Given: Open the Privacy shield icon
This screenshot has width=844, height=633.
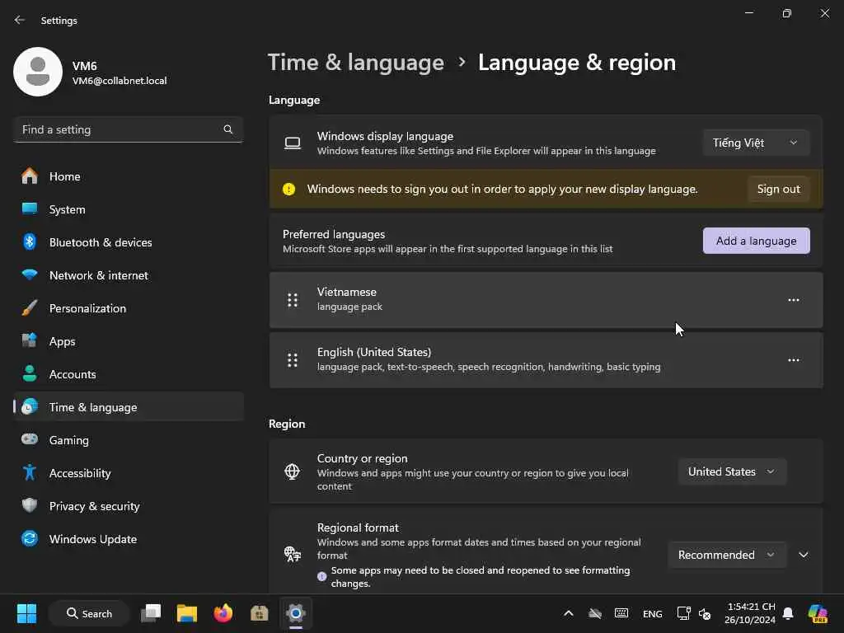Looking at the screenshot, I should coord(30,505).
